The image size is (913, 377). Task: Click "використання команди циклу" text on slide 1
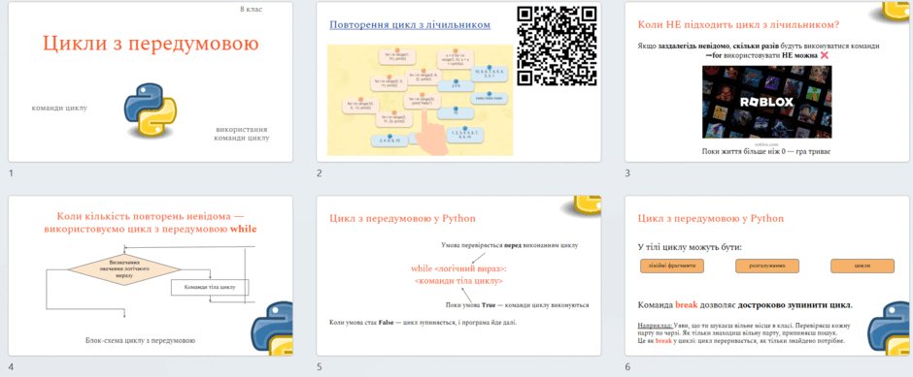click(x=242, y=134)
